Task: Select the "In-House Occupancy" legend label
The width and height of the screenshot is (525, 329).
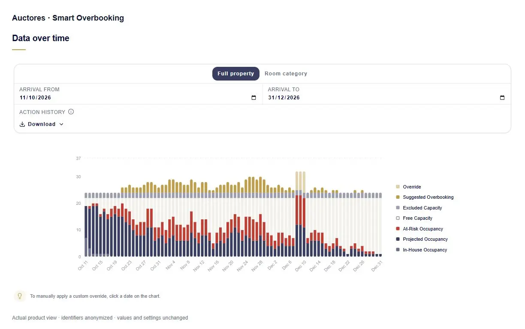Action: (x=425, y=250)
